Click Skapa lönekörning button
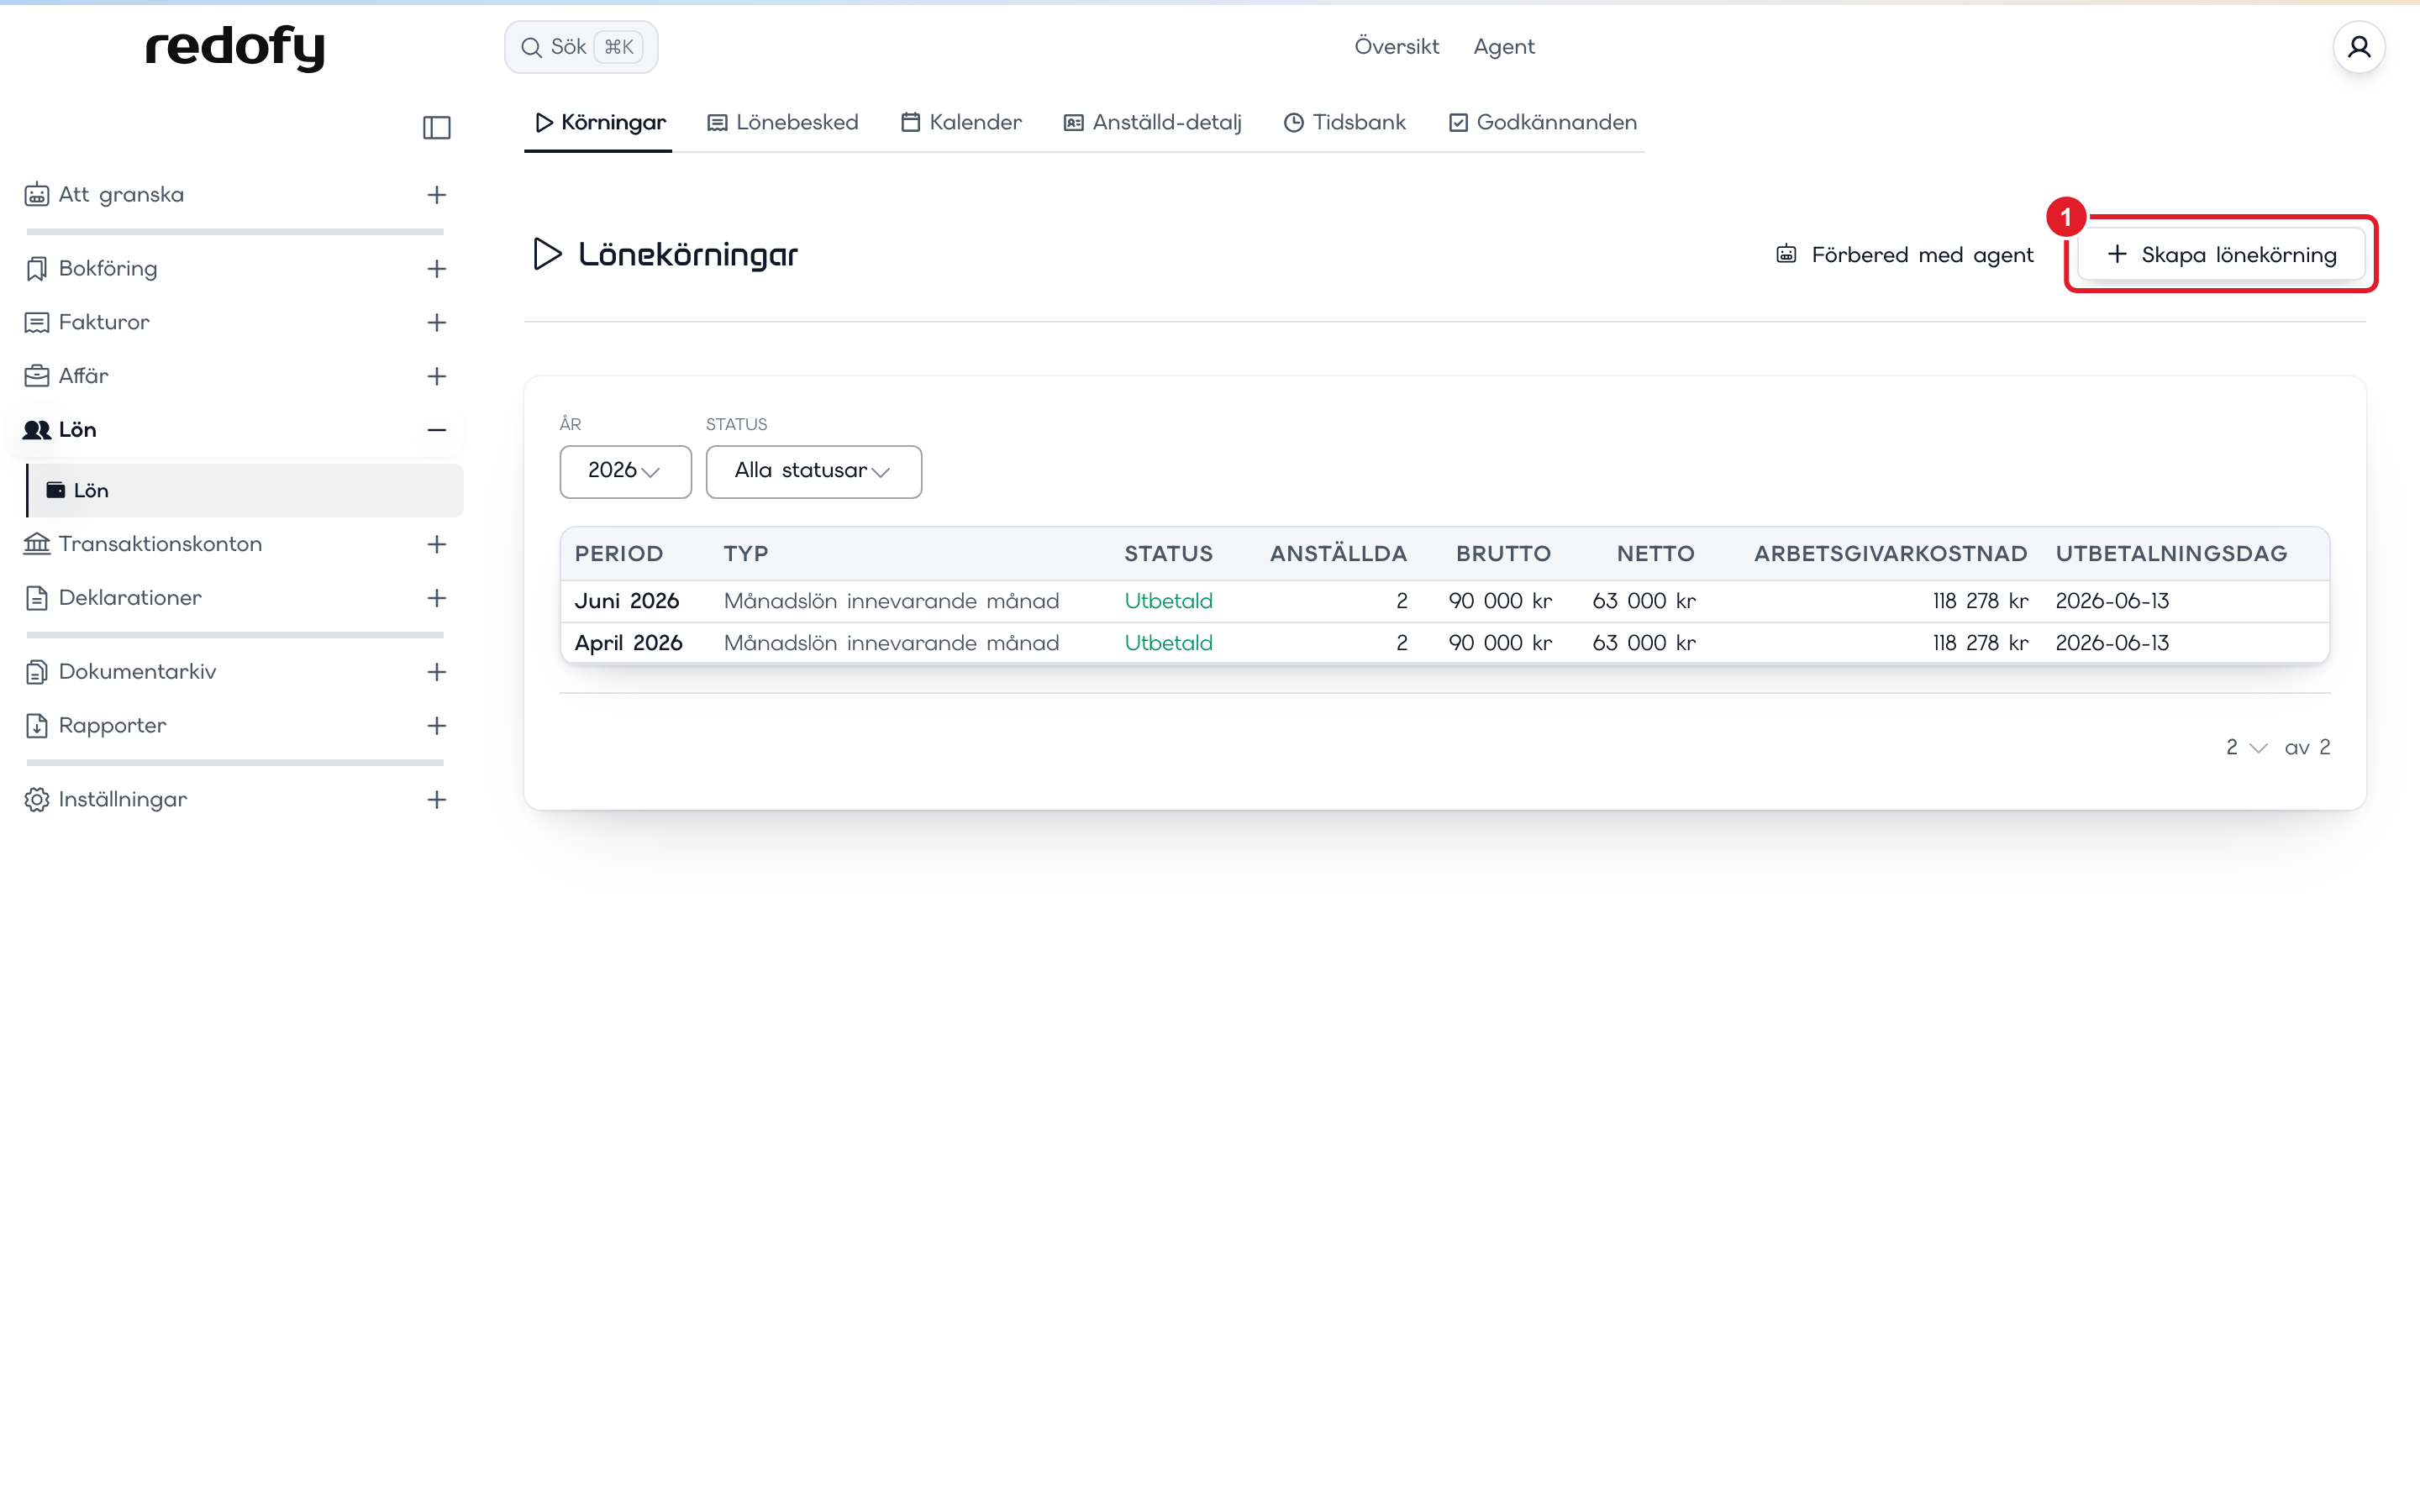This screenshot has height=1512, width=2420. (x=2222, y=254)
